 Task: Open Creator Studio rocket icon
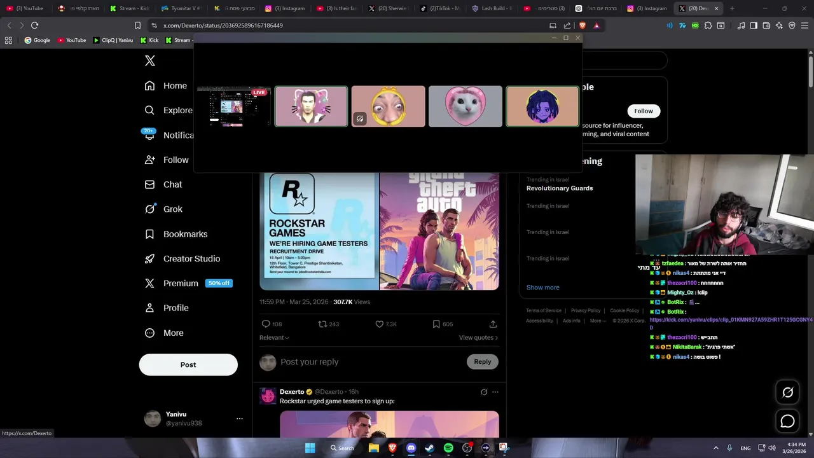pos(149,258)
